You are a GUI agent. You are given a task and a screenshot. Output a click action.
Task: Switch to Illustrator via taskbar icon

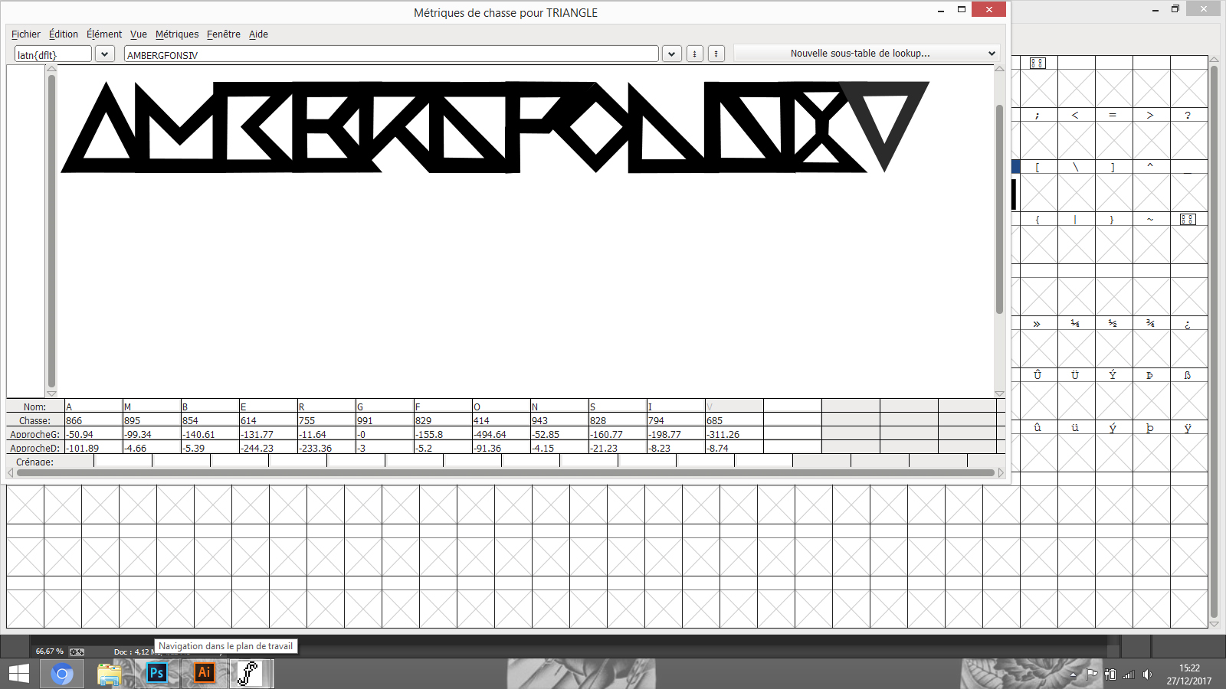coord(204,674)
